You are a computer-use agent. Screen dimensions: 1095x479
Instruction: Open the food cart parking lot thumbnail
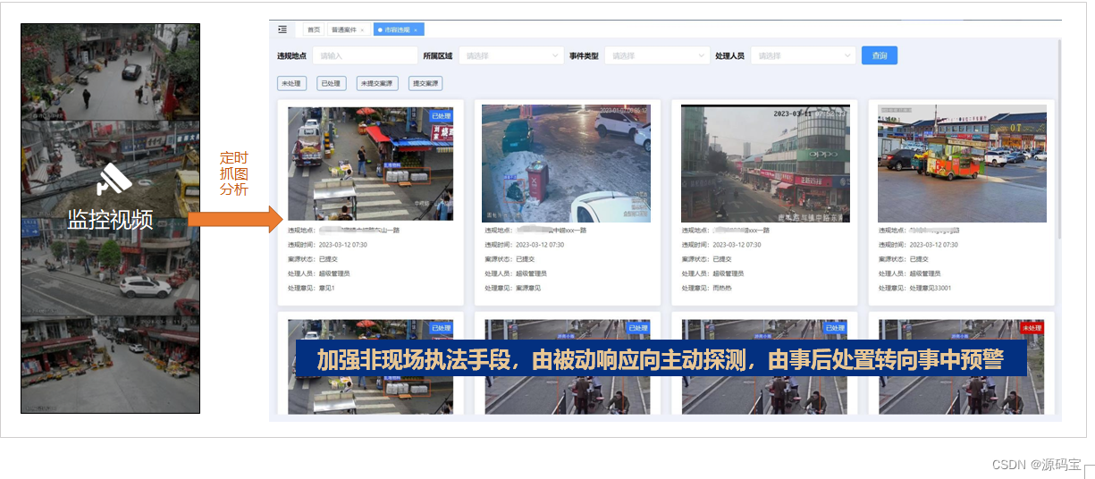coord(962,164)
